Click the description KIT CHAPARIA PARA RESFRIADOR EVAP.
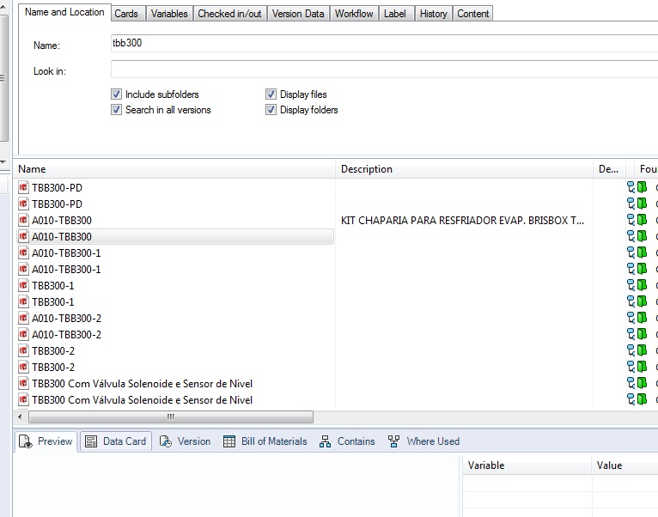The width and height of the screenshot is (658, 517). (x=462, y=221)
